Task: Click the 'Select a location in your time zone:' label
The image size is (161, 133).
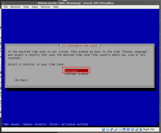Action: pyautogui.click(x=36, y=64)
